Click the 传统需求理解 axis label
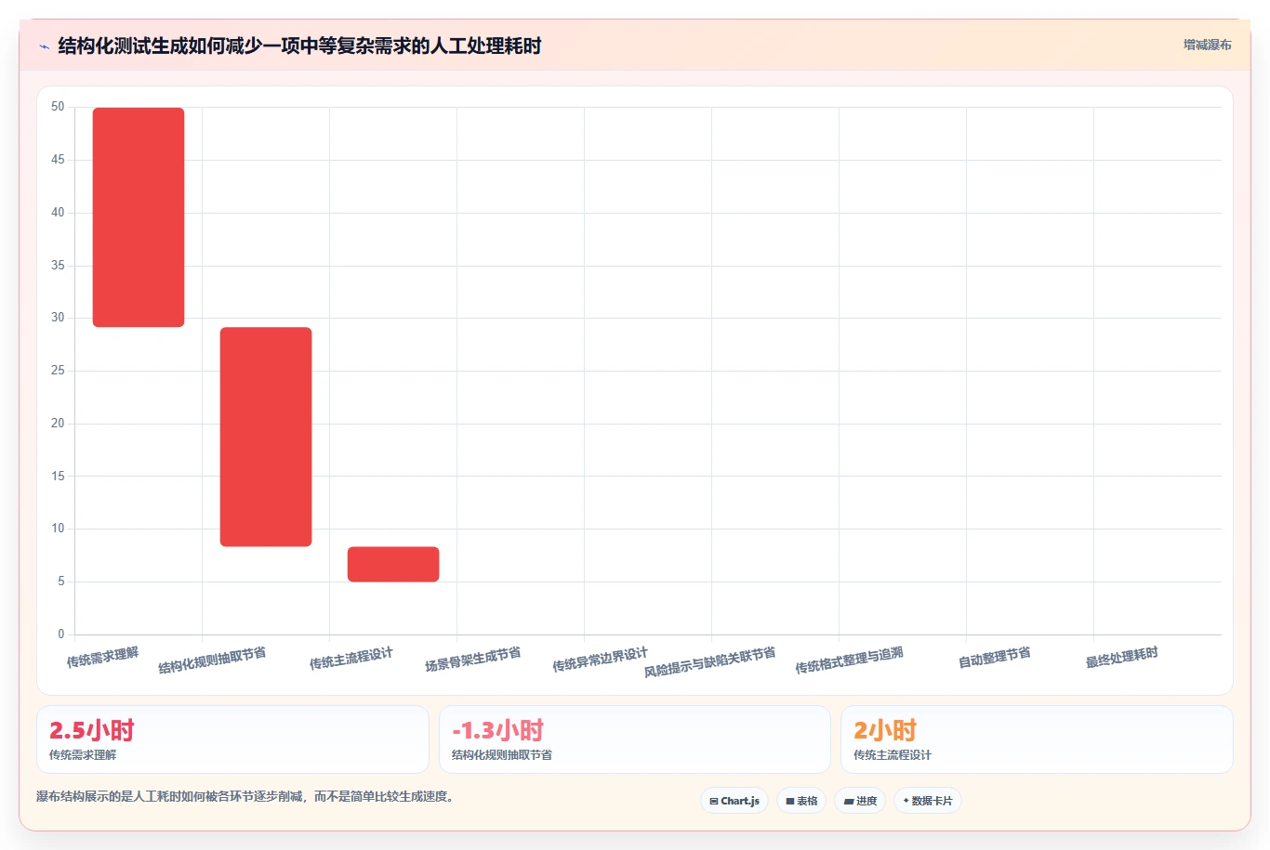Screen dimensions: 1270x850 (x=102, y=658)
